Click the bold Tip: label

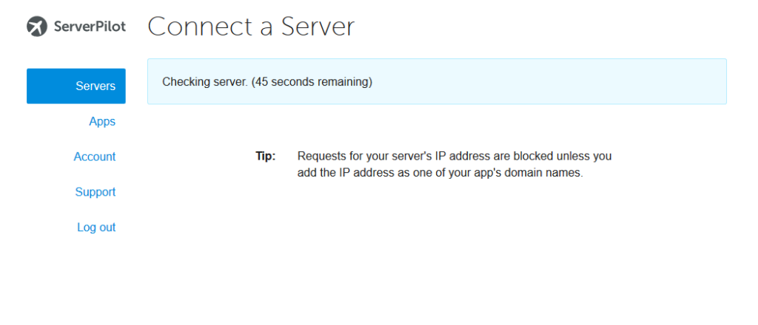[x=266, y=157]
